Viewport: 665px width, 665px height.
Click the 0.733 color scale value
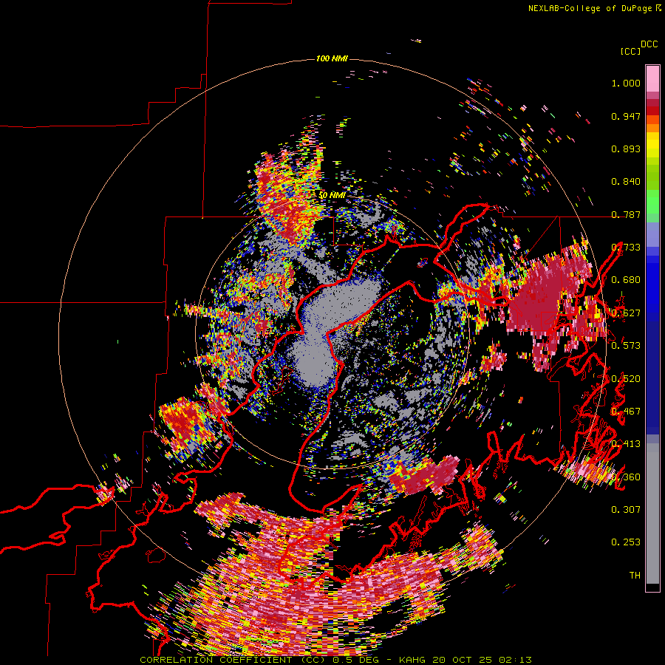pos(626,248)
